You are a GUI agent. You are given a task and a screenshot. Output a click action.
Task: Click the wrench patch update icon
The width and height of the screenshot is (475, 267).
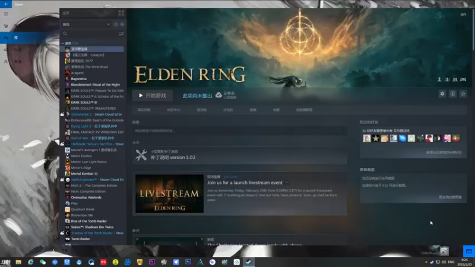coord(141,155)
